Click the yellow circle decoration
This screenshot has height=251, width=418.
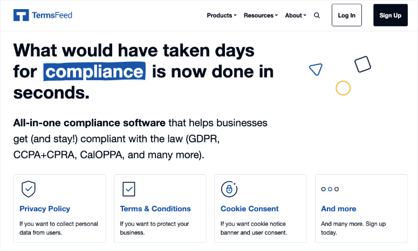coord(343,88)
